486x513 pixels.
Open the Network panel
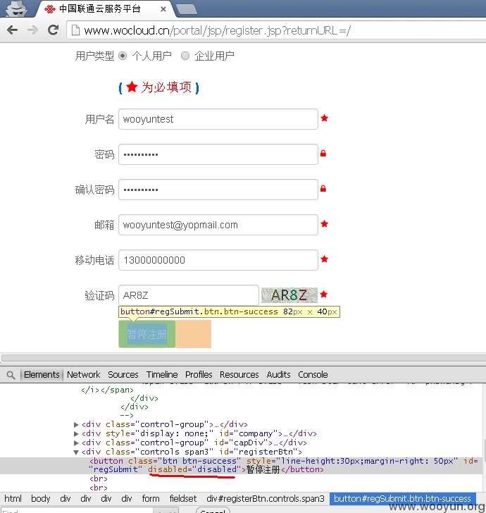83,375
